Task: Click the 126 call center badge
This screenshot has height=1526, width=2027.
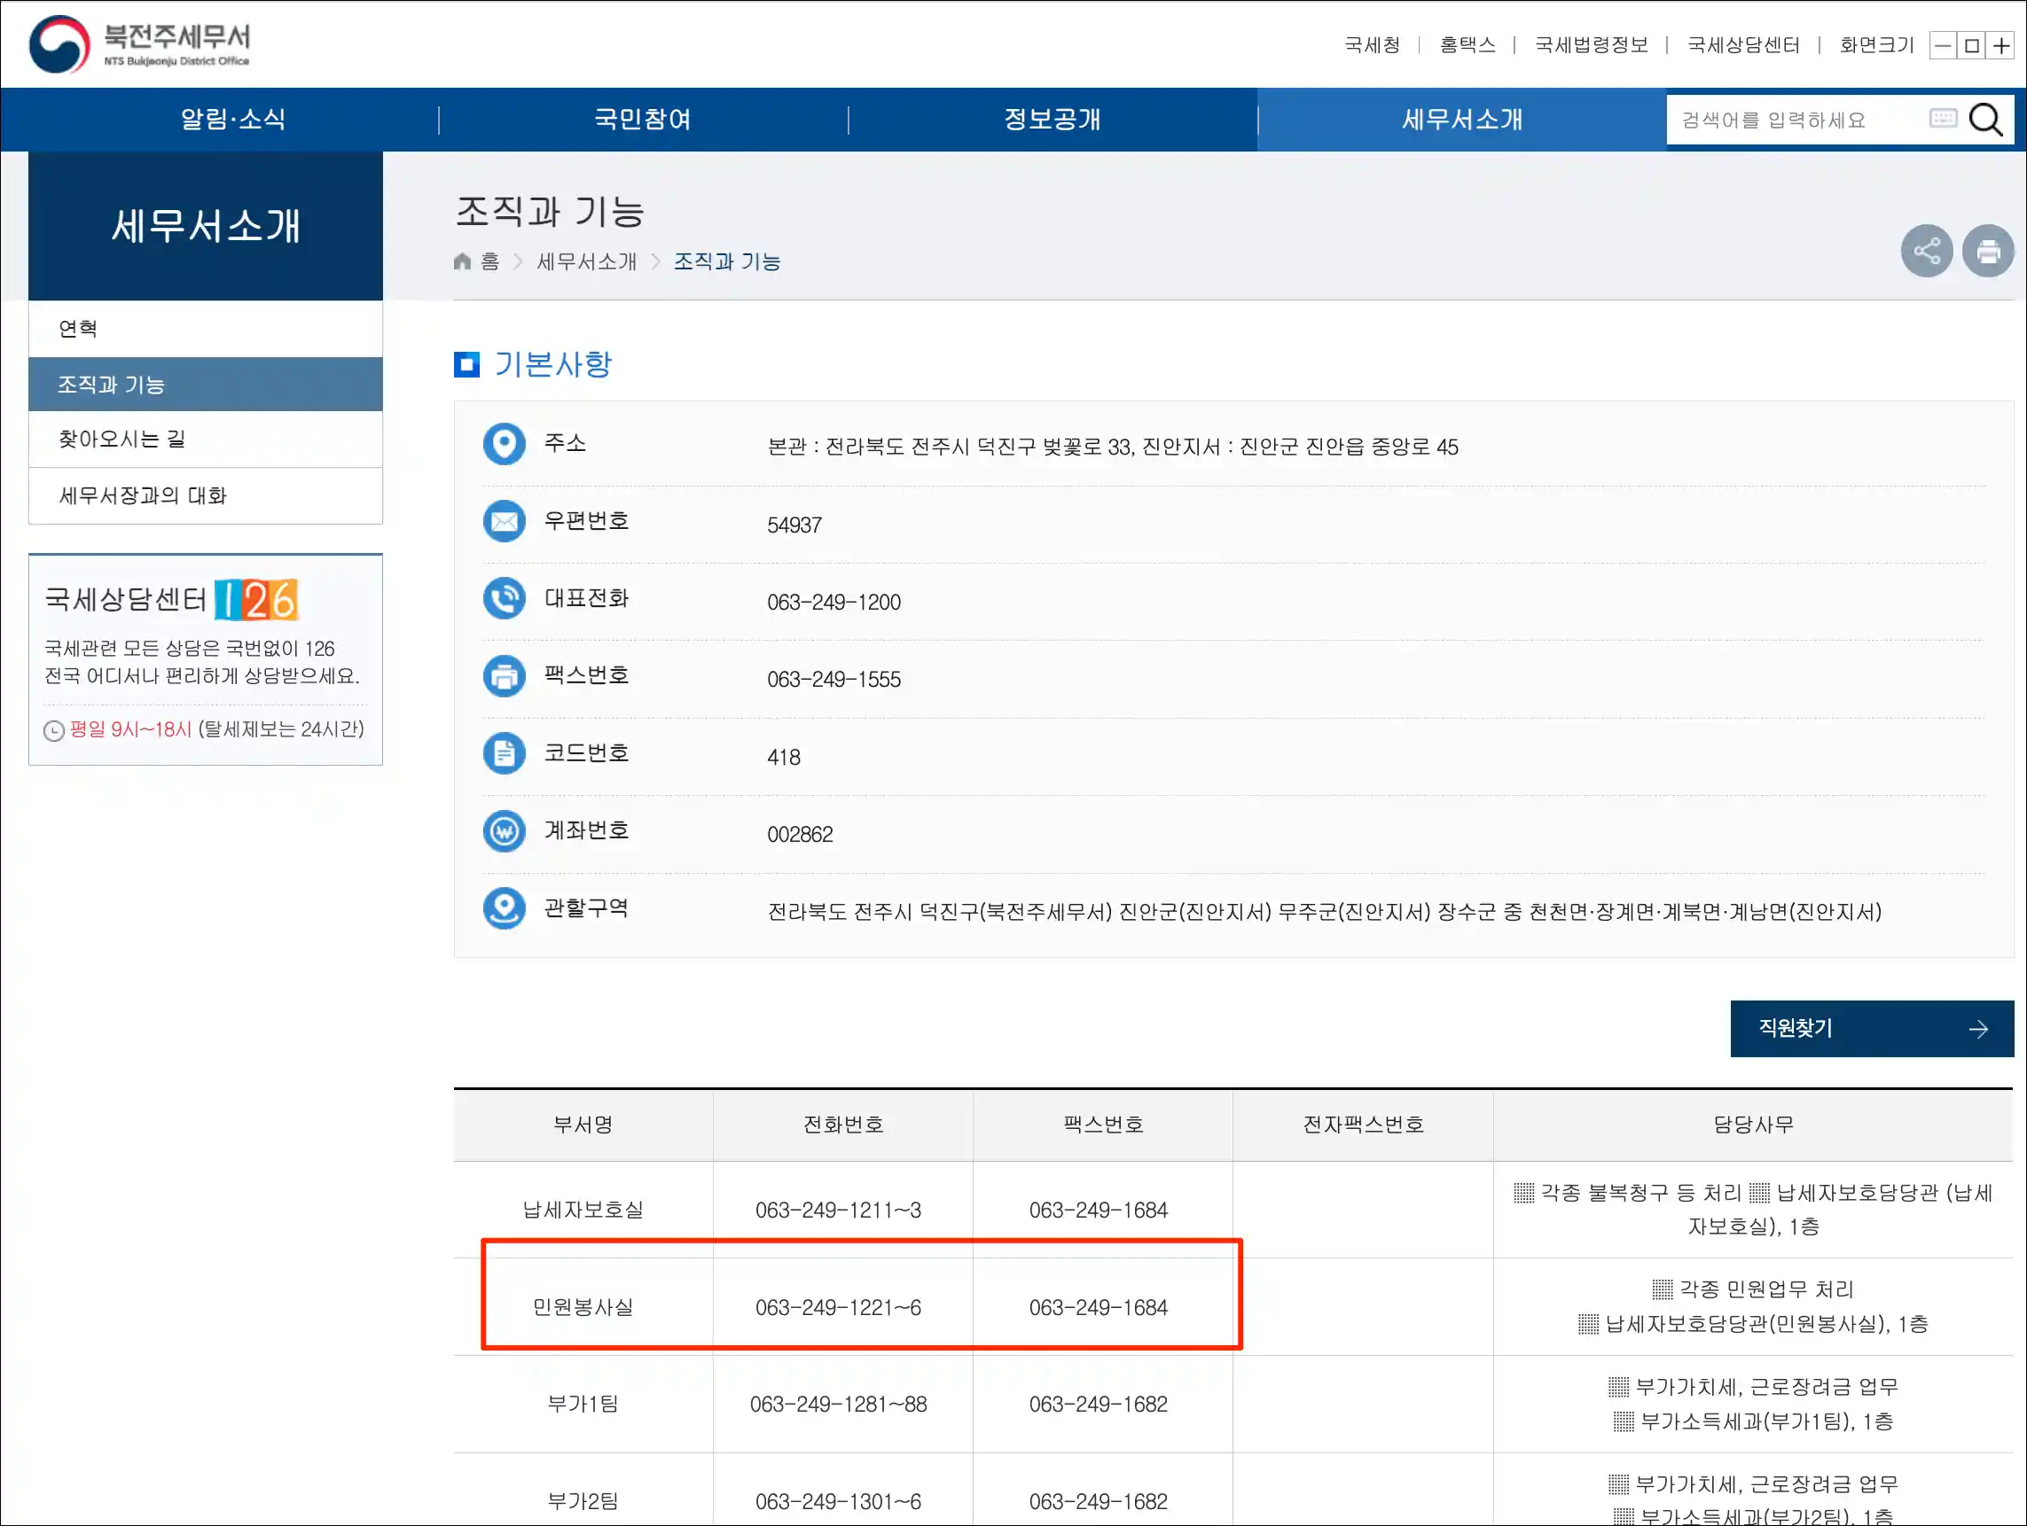Action: pos(256,600)
